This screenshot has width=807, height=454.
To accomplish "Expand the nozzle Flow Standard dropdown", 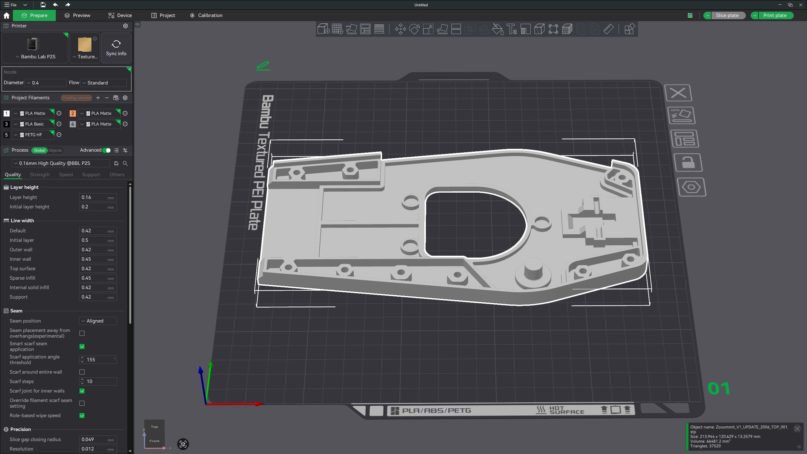I will pyautogui.click(x=103, y=83).
